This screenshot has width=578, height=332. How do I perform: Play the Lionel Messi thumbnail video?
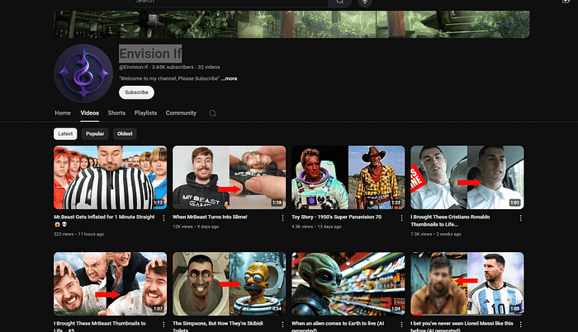pyautogui.click(x=467, y=284)
